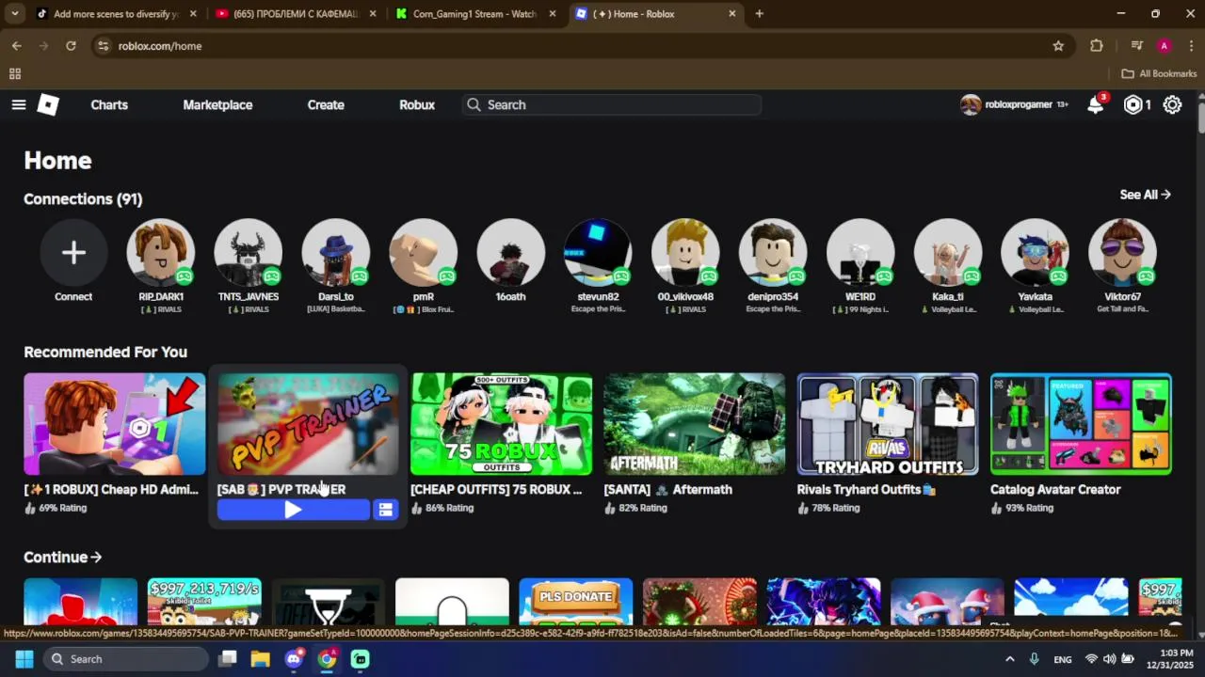Image resolution: width=1205 pixels, height=677 pixels.
Task: Click the page vertical scrollbar
Action: (x=1199, y=118)
